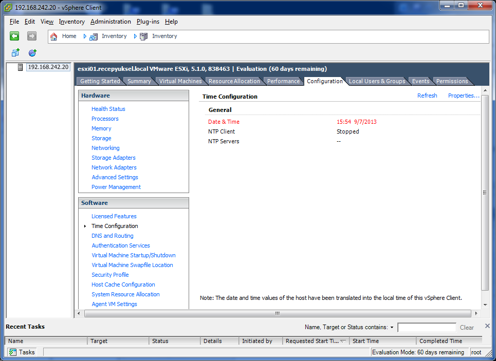
Task: Open Security Profile link
Action: point(110,275)
